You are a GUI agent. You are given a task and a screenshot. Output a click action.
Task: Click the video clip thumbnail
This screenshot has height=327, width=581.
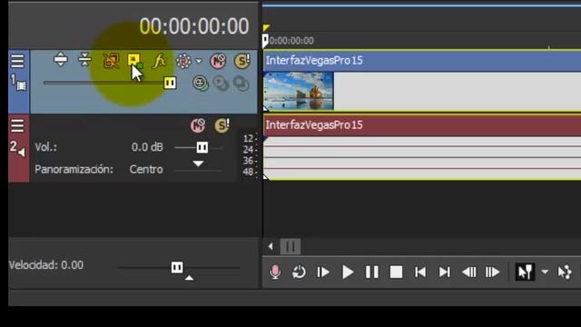(x=299, y=91)
